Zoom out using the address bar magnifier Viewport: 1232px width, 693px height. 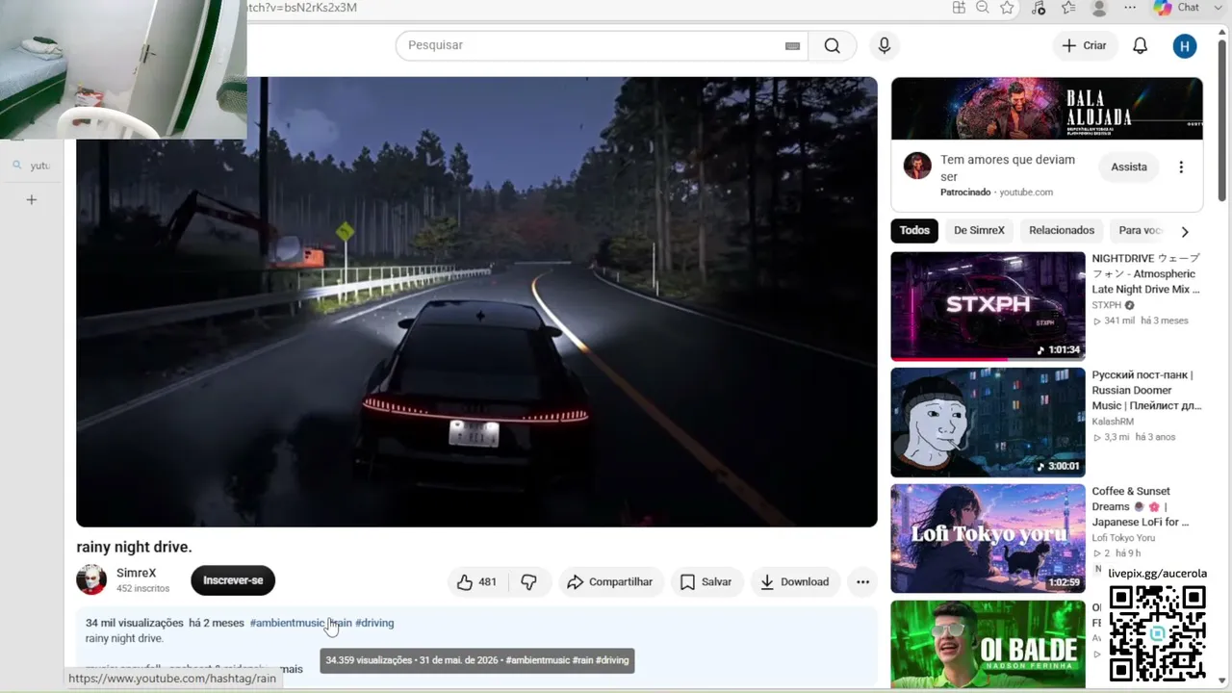coord(983,8)
